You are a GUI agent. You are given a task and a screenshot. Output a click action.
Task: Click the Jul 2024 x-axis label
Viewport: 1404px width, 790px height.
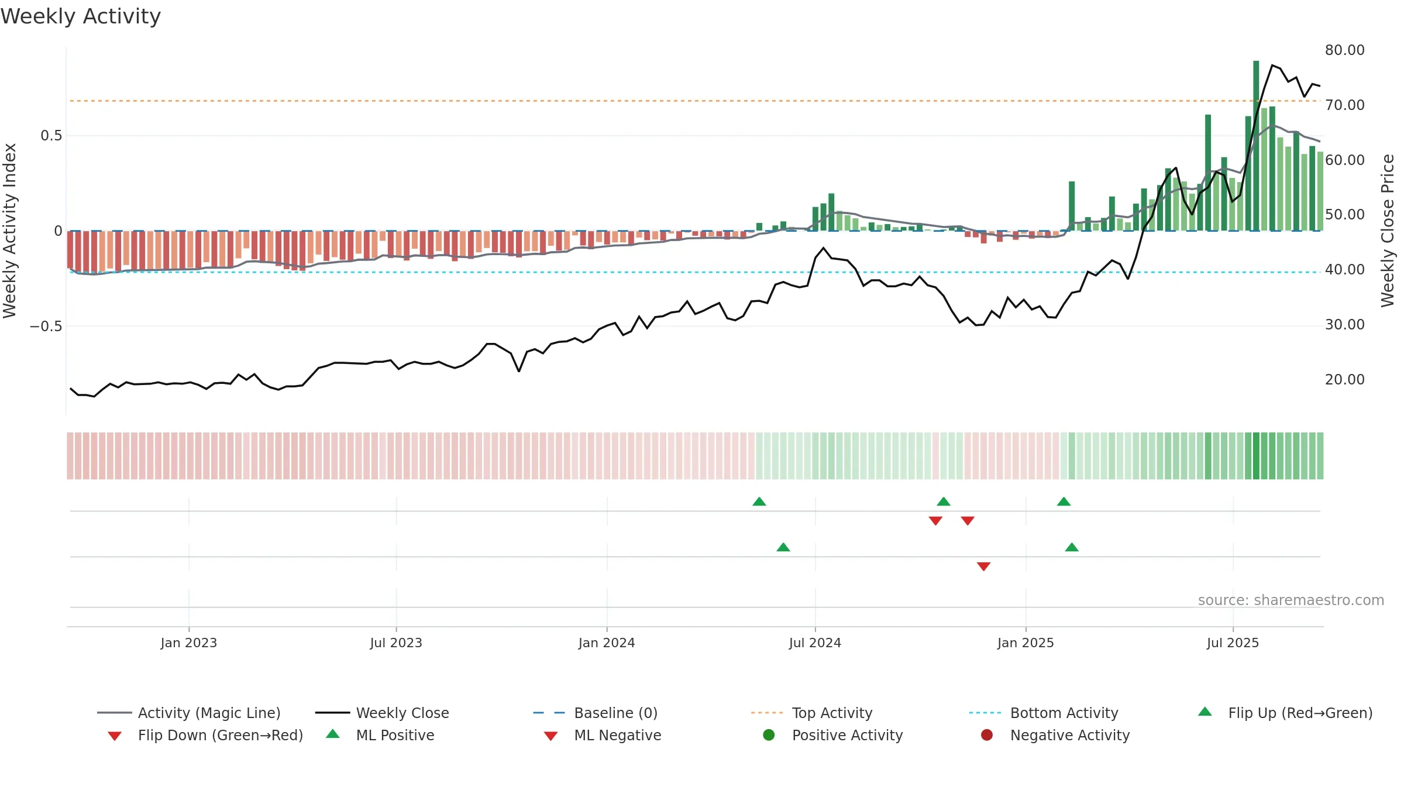tap(815, 643)
